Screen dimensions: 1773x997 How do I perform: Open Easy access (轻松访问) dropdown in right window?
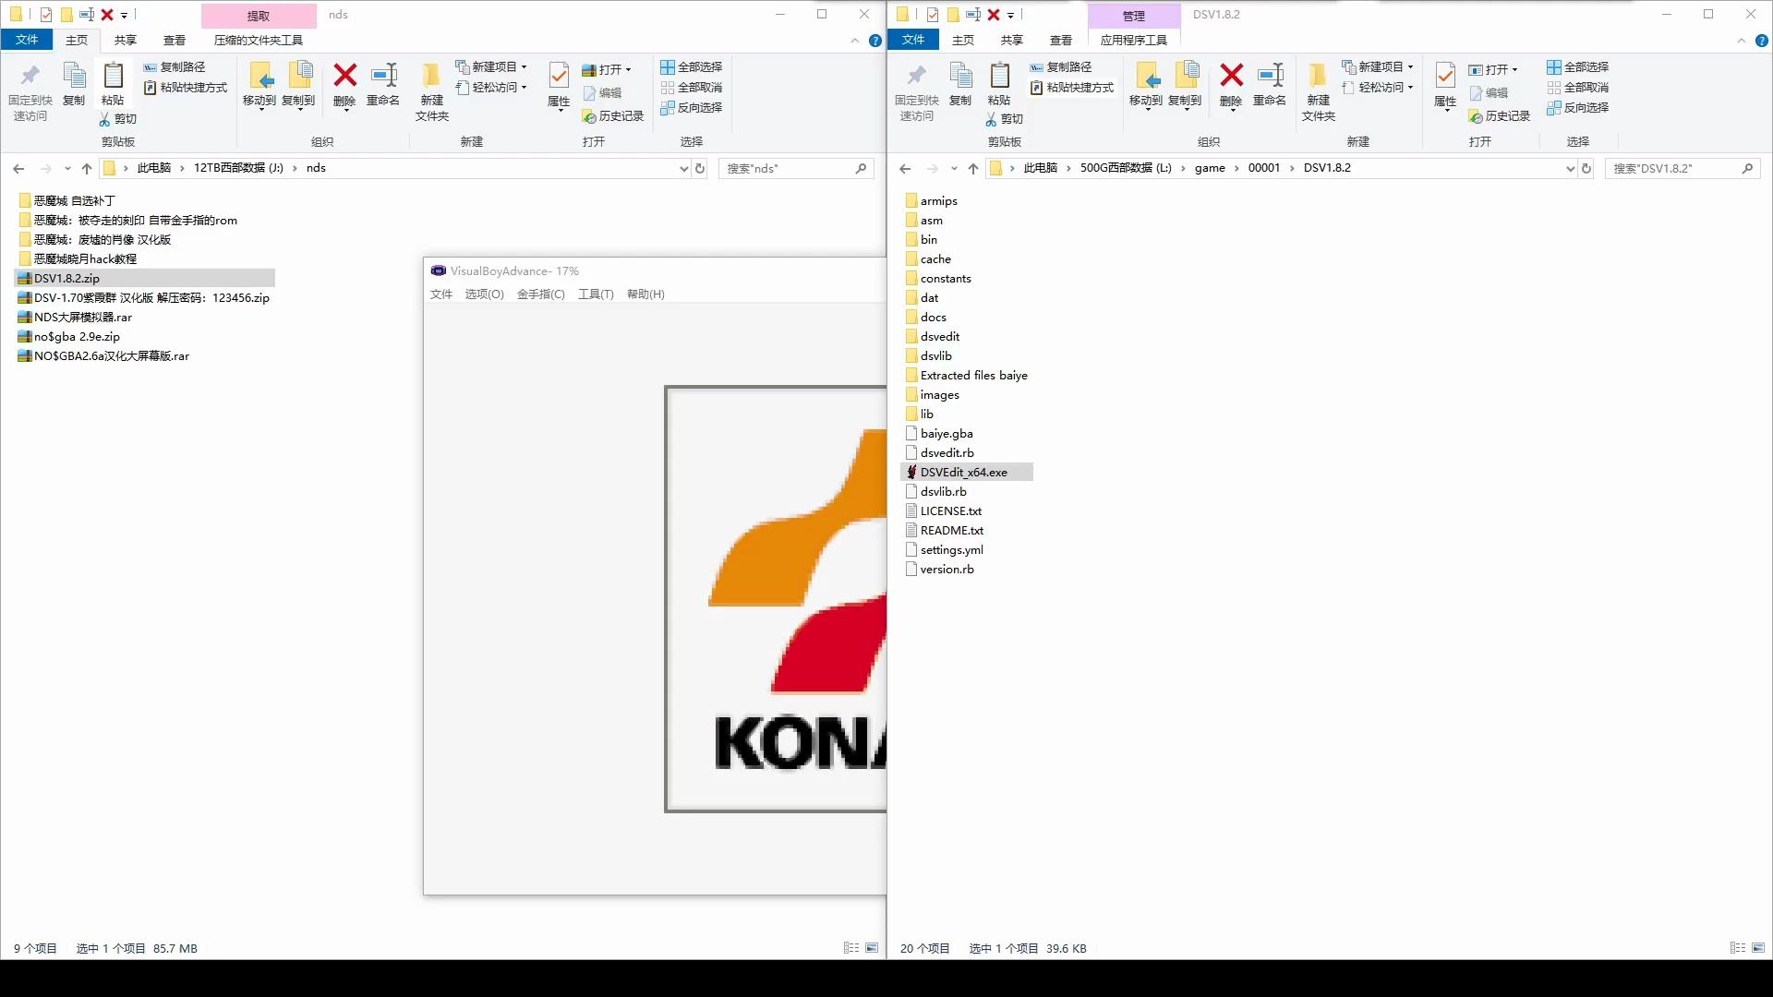point(1378,88)
